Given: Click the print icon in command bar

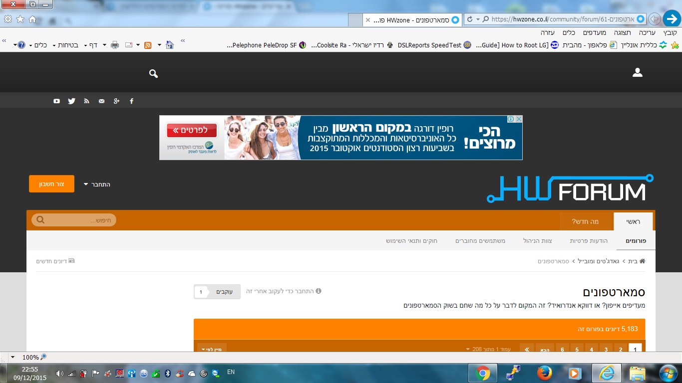Looking at the screenshot, I should pos(115,45).
